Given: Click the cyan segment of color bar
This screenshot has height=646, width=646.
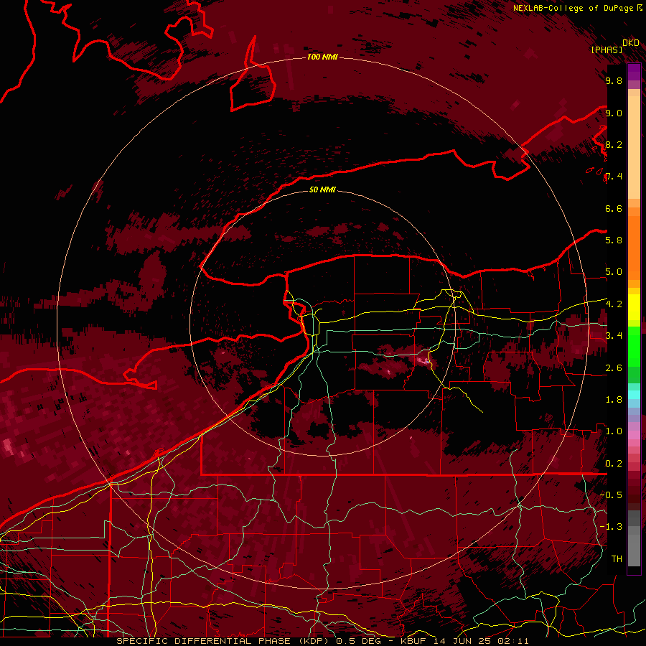Looking at the screenshot, I should (634, 395).
